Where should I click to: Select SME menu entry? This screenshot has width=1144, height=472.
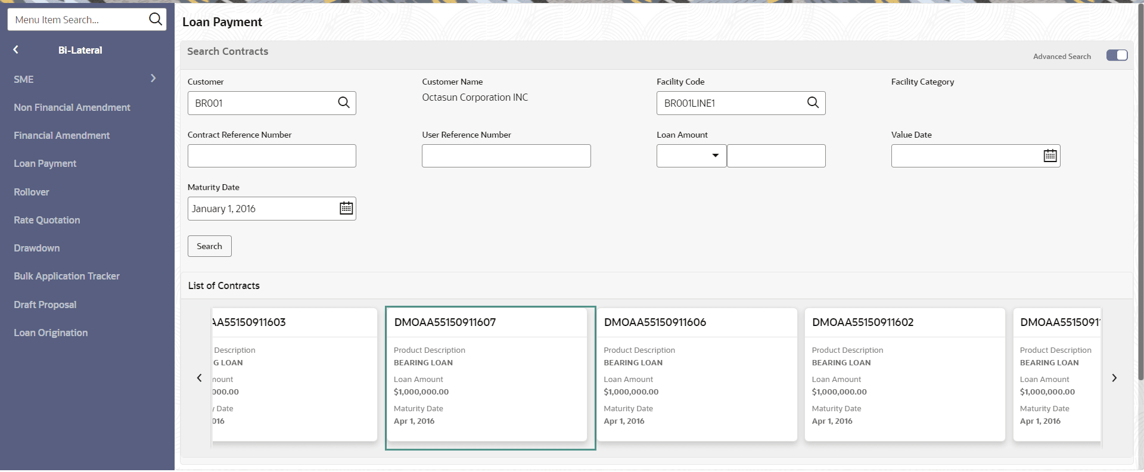point(24,79)
